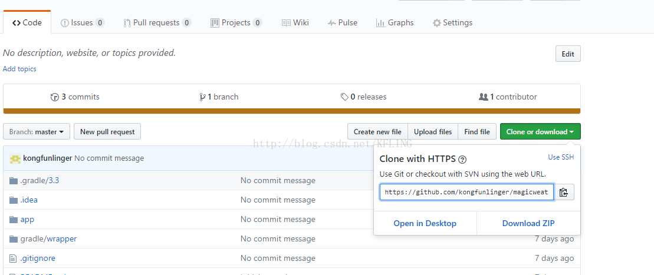Click the .gitignore file icon

pyautogui.click(x=14, y=259)
